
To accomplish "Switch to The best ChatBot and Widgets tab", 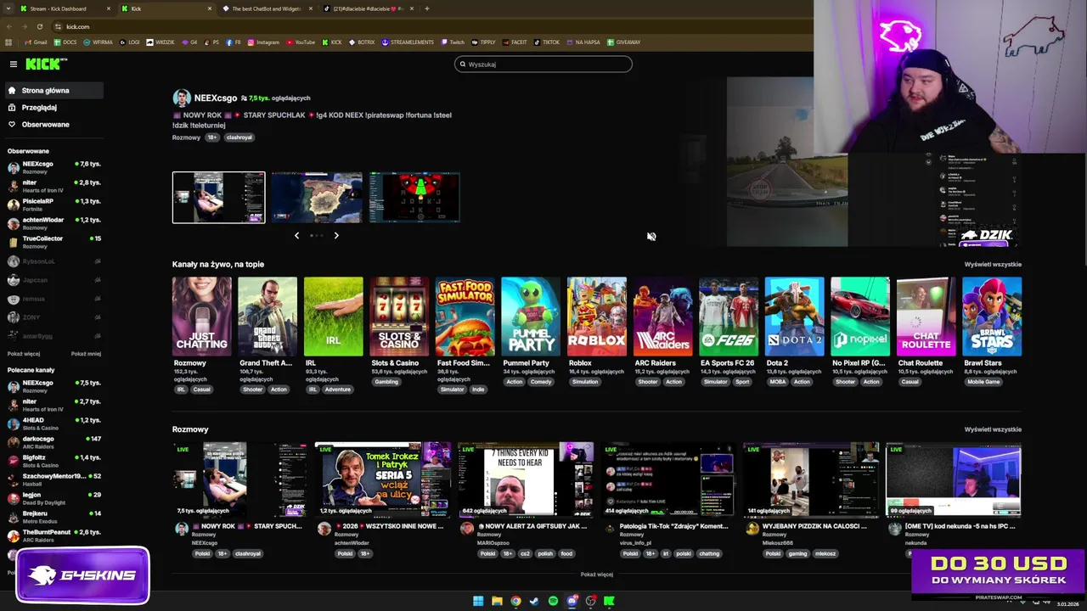I will (x=266, y=8).
